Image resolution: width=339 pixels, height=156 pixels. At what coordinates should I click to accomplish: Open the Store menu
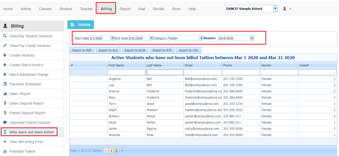[x=176, y=9]
